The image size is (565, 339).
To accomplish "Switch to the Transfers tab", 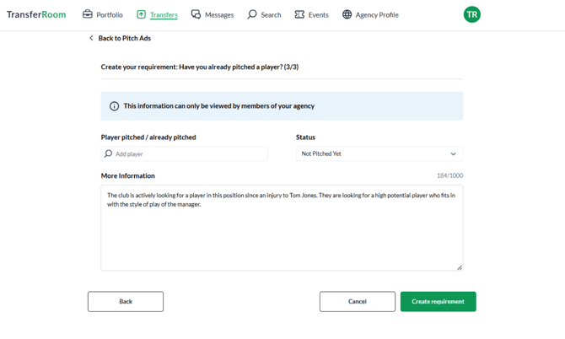I will pyautogui.click(x=158, y=15).
